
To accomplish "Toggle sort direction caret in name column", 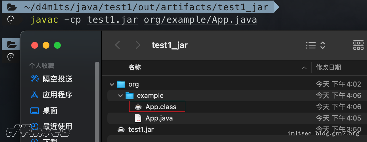I will (305, 68).
